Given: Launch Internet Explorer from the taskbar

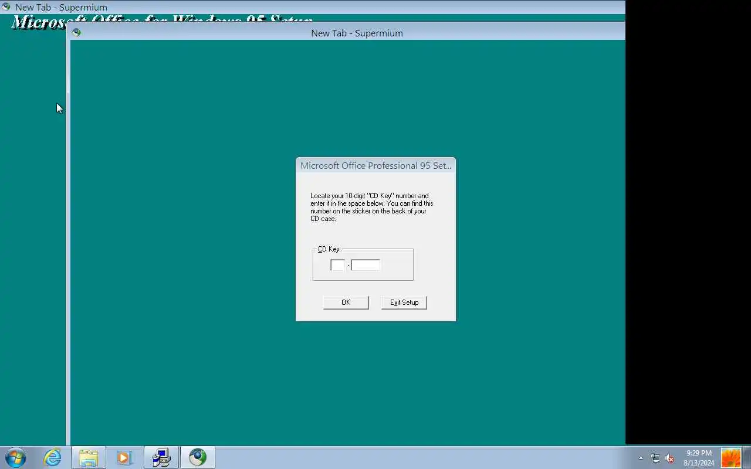Looking at the screenshot, I should click(52, 457).
